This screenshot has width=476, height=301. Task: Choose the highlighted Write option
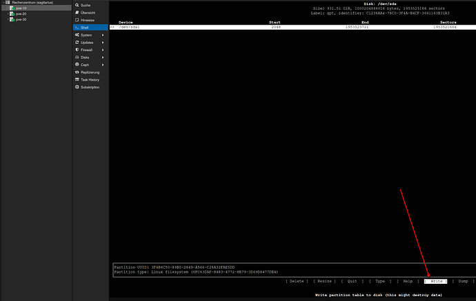[x=435, y=281]
